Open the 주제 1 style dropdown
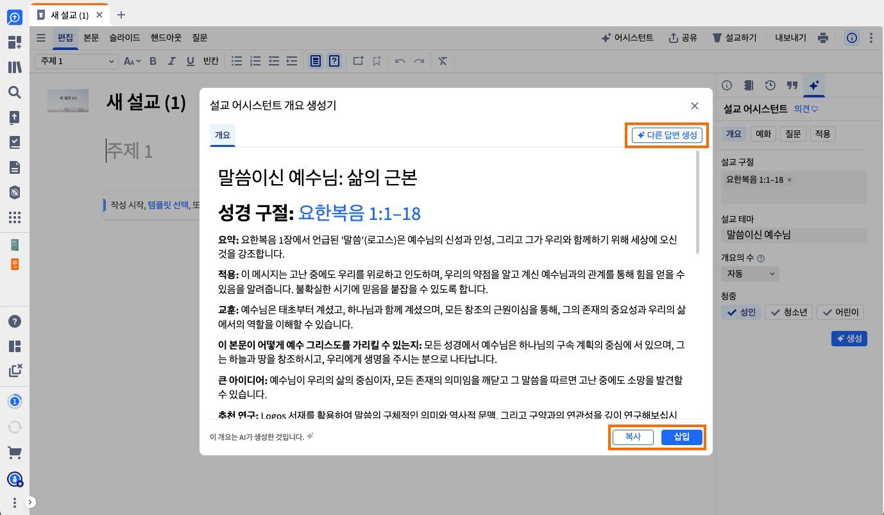This screenshot has width=884, height=515. click(x=77, y=61)
